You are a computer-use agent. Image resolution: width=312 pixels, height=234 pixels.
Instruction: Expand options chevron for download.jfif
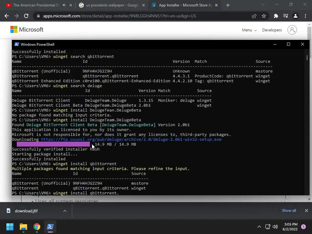click(x=65, y=211)
